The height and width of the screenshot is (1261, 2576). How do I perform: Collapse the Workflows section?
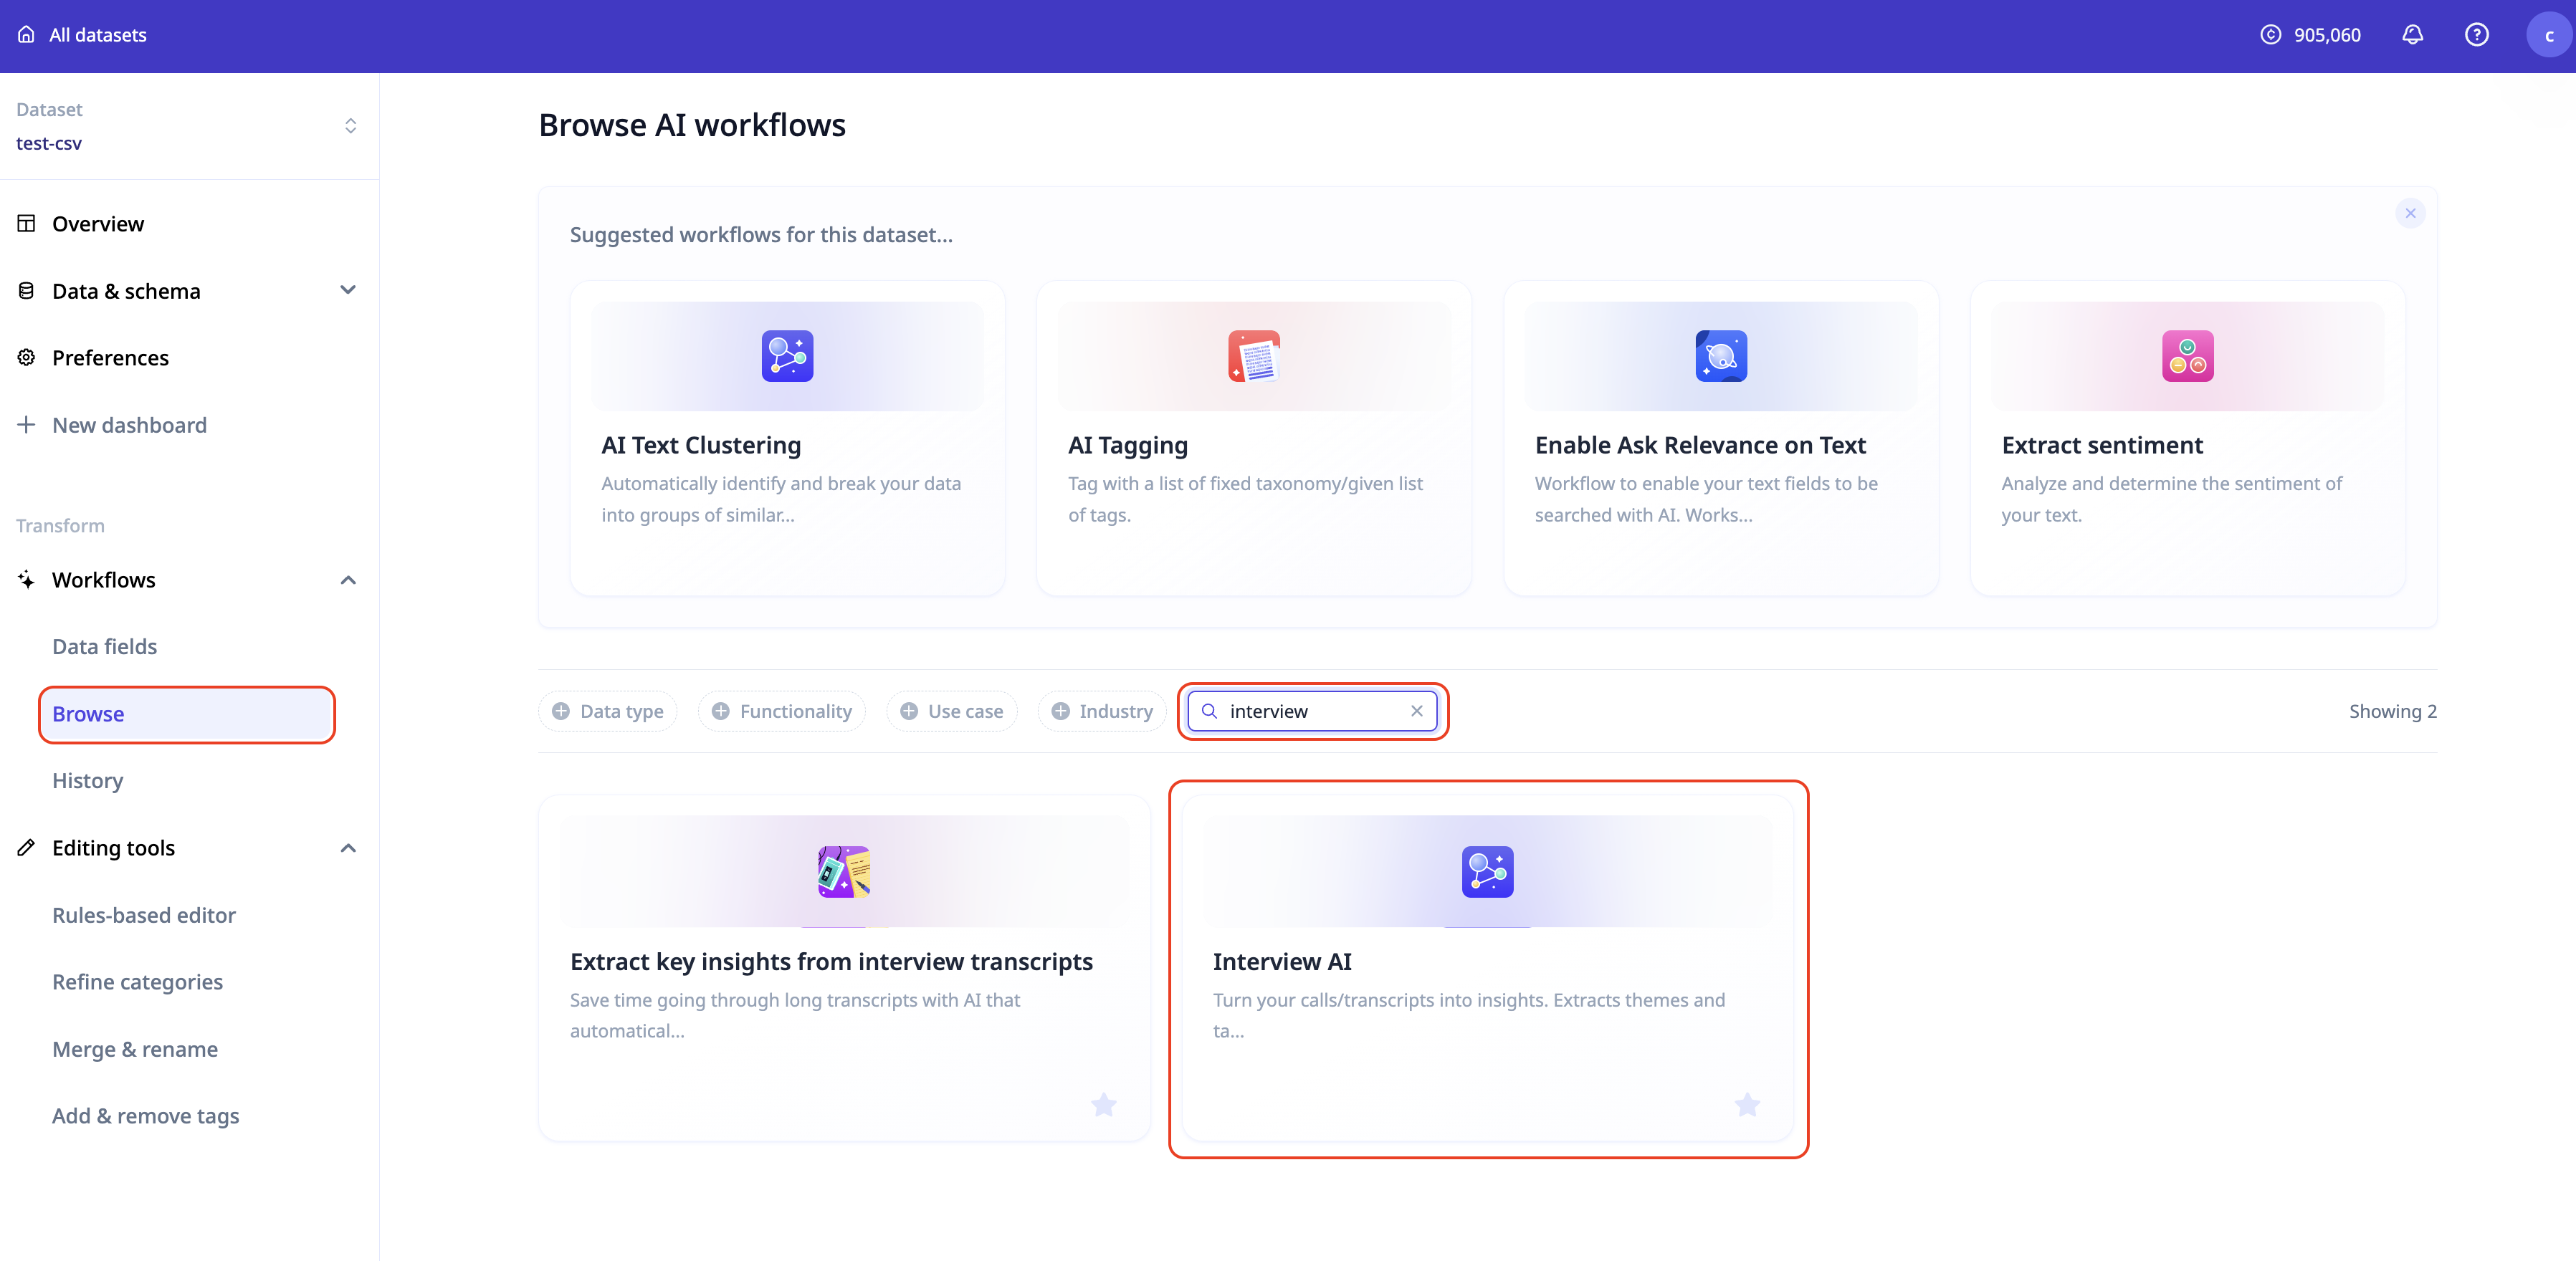click(x=348, y=580)
